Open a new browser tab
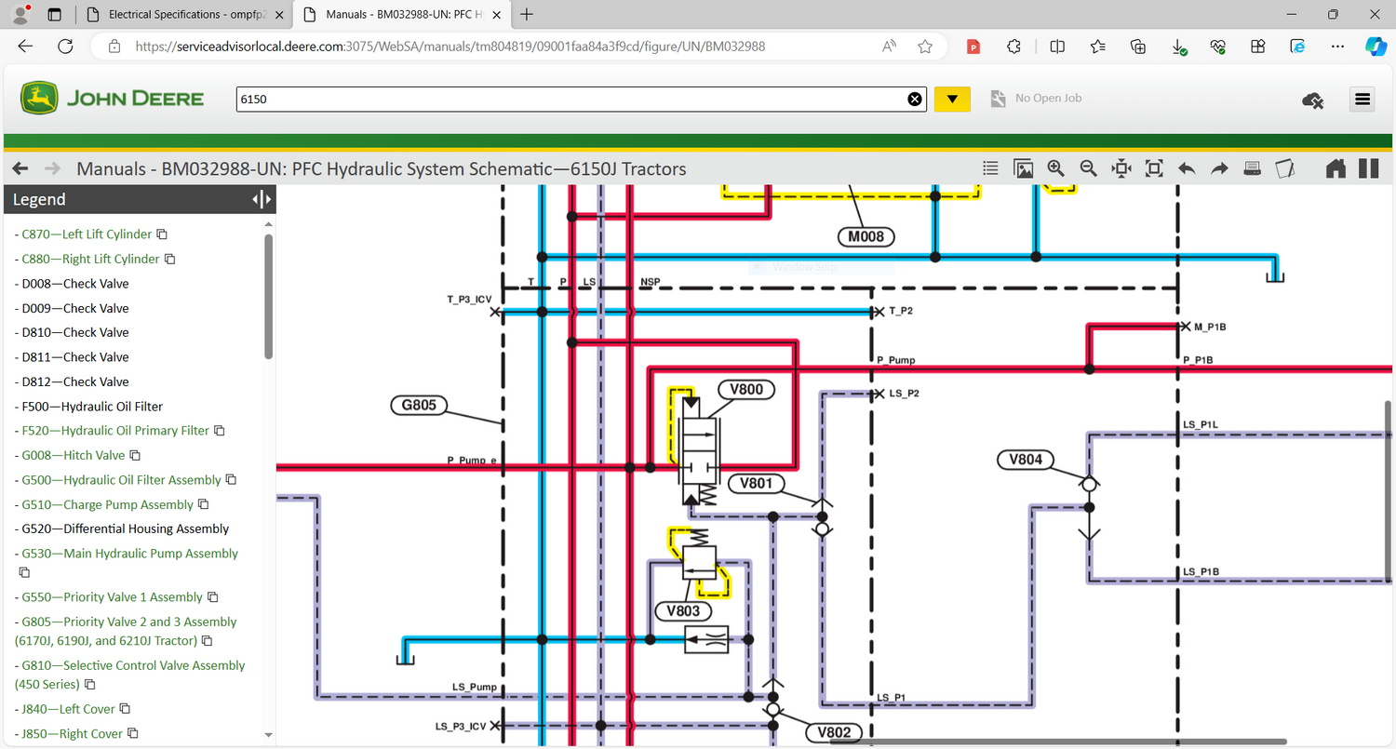Viewport: 1396px width, 749px height. click(x=527, y=15)
